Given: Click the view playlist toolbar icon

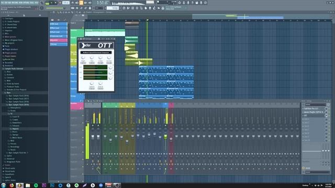Looking at the screenshot, I should [124, 8].
